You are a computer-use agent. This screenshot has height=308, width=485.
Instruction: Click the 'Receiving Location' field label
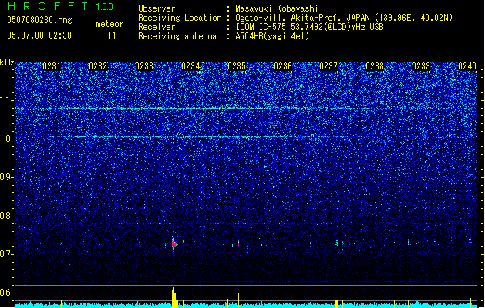tap(180, 18)
